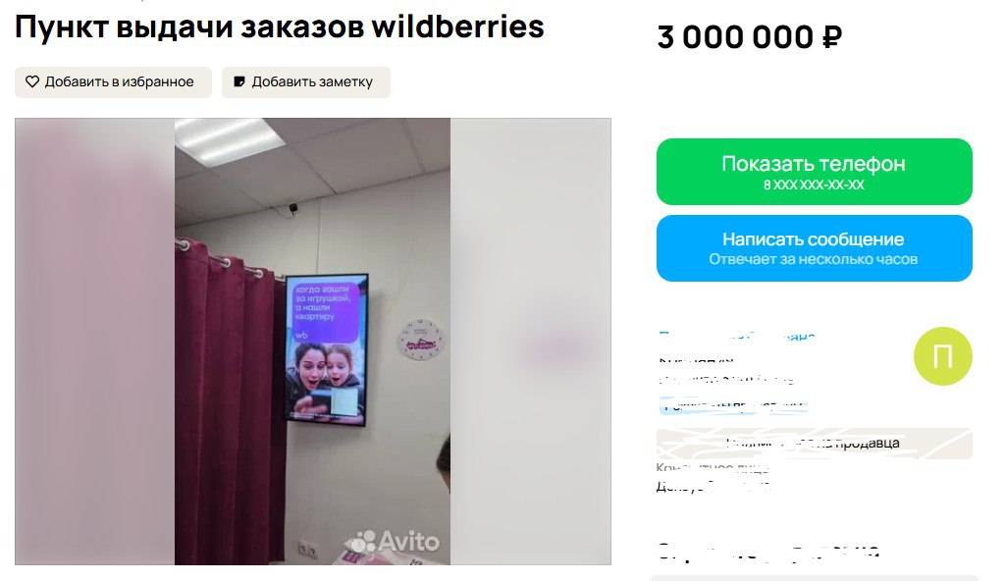Click the gray button ending with продавца

point(814,444)
